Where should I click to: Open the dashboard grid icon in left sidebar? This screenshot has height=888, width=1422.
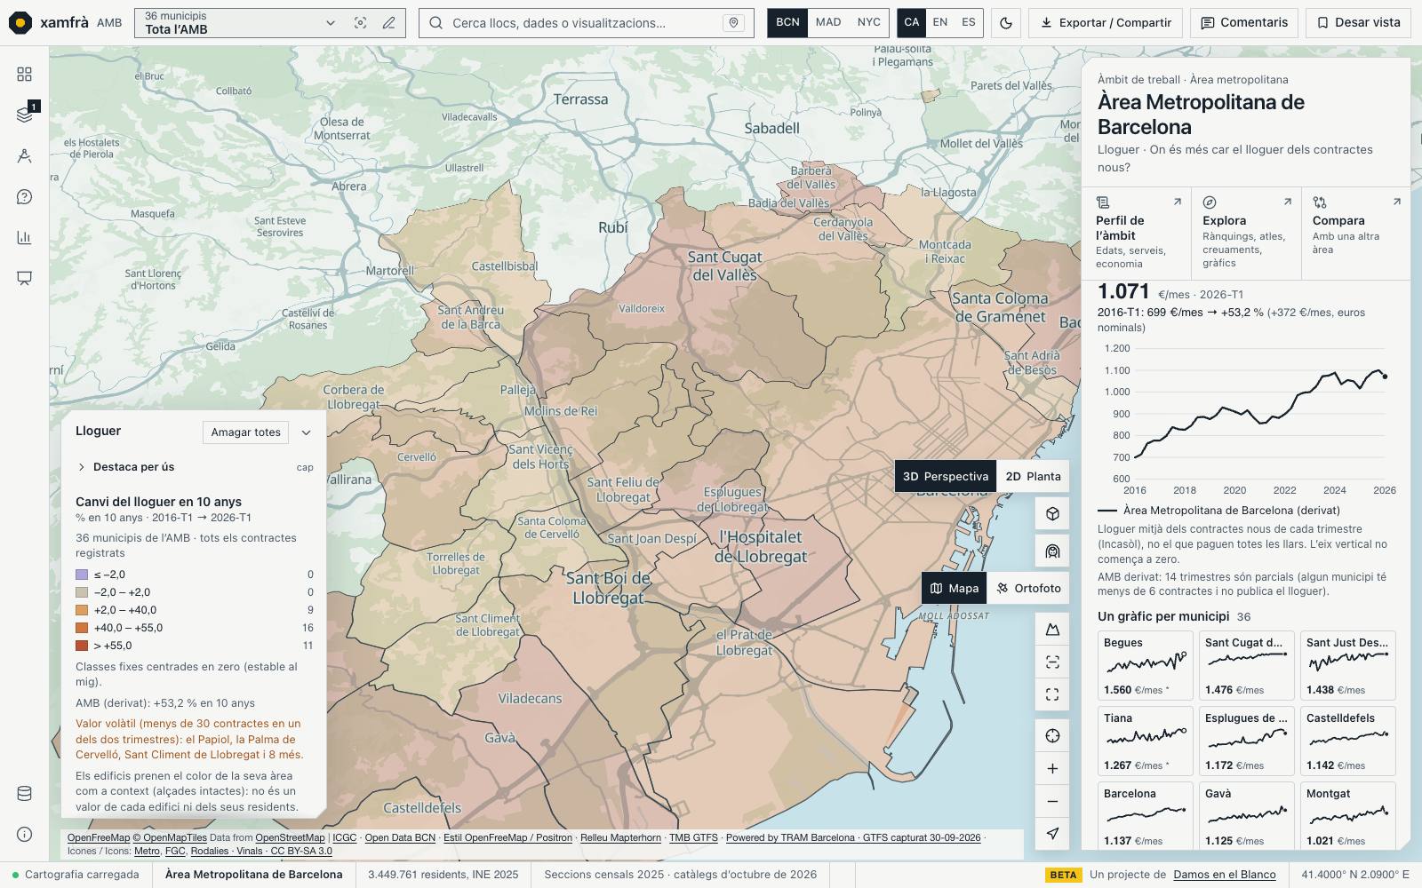[x=24, y=74]
